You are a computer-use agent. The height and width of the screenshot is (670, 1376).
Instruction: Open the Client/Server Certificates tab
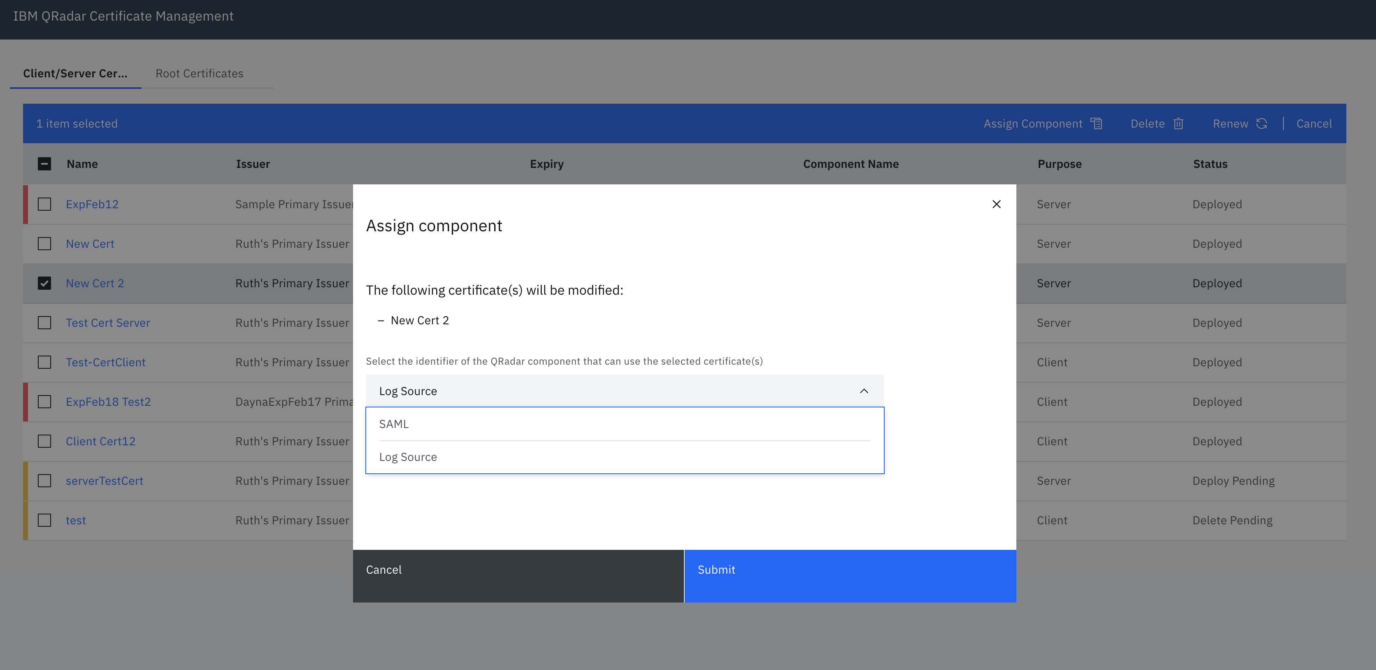tap(75, 73)
